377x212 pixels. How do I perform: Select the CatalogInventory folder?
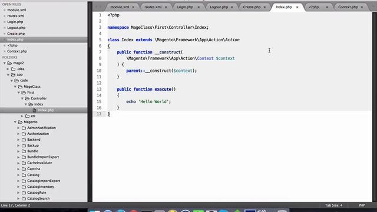pos(41,187)
